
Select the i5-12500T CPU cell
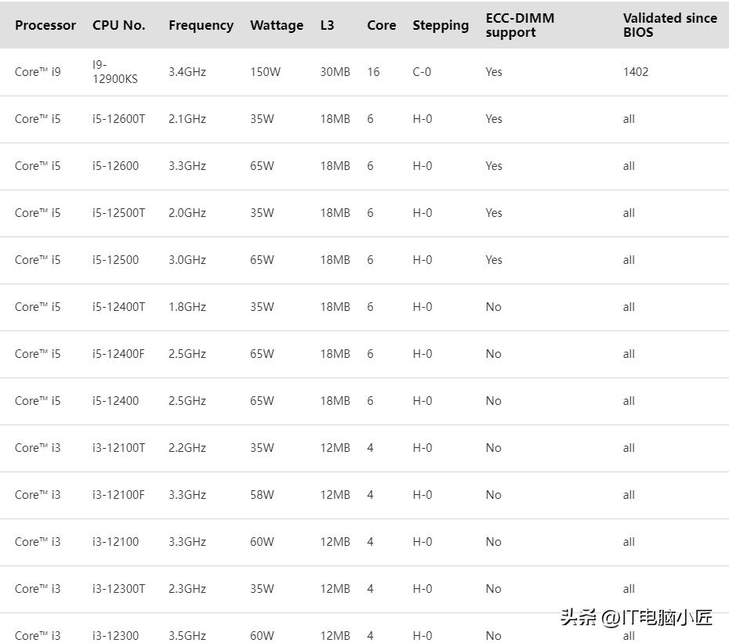[x=118, y=213]
